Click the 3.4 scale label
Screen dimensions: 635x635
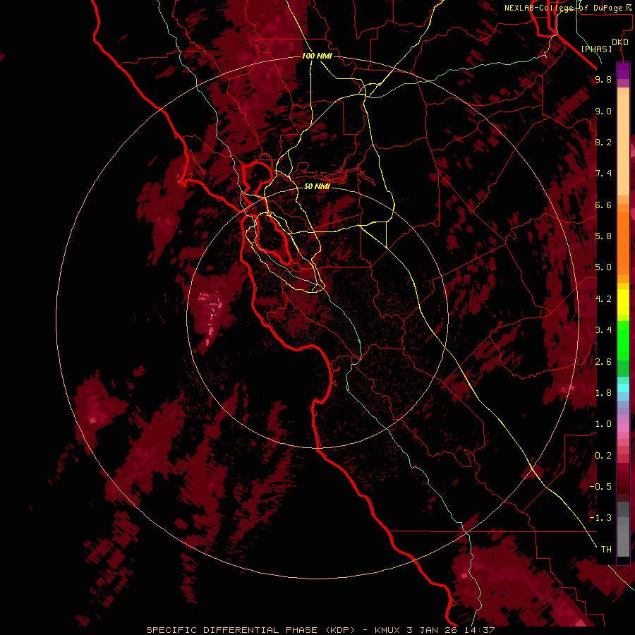(603, 330)
